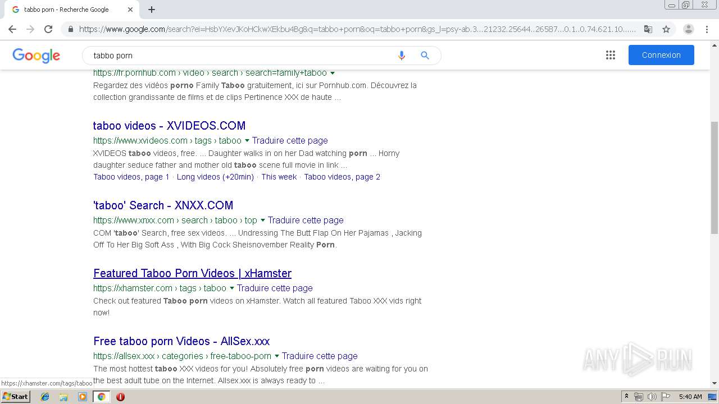Open the Chrome profile avatar
719x404 pixels.
689,29
